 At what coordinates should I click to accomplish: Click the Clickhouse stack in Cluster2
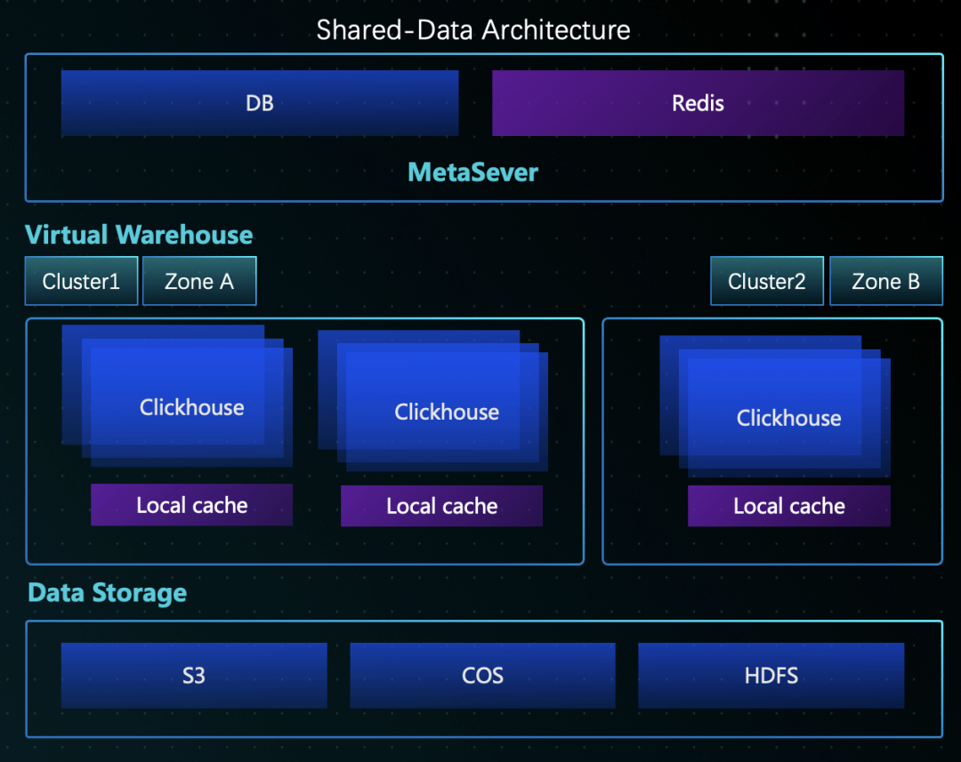click(x=775, y=406)
